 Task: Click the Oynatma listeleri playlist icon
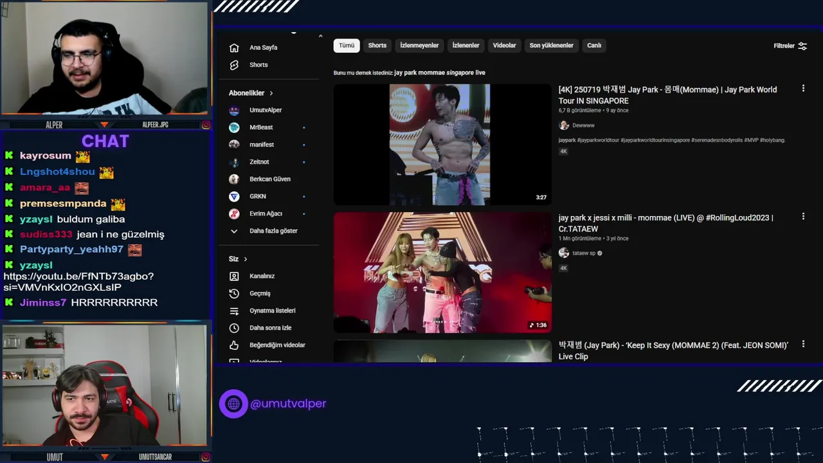pyautogui.click(x=234, y=311)
